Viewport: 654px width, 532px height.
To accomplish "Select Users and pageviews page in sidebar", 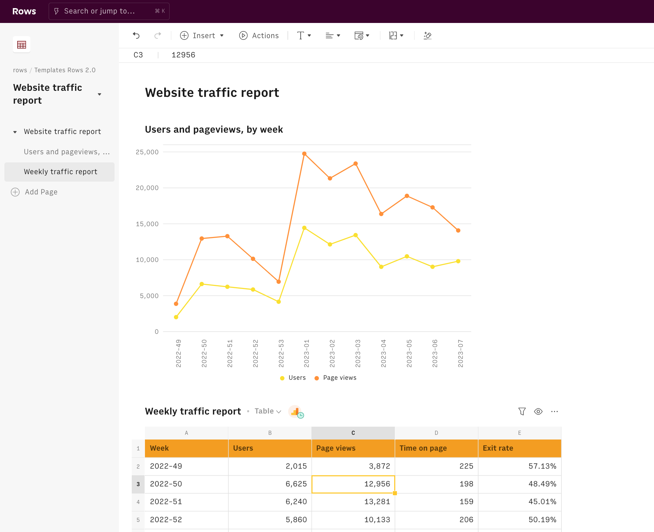I will (x=67, y=152).
